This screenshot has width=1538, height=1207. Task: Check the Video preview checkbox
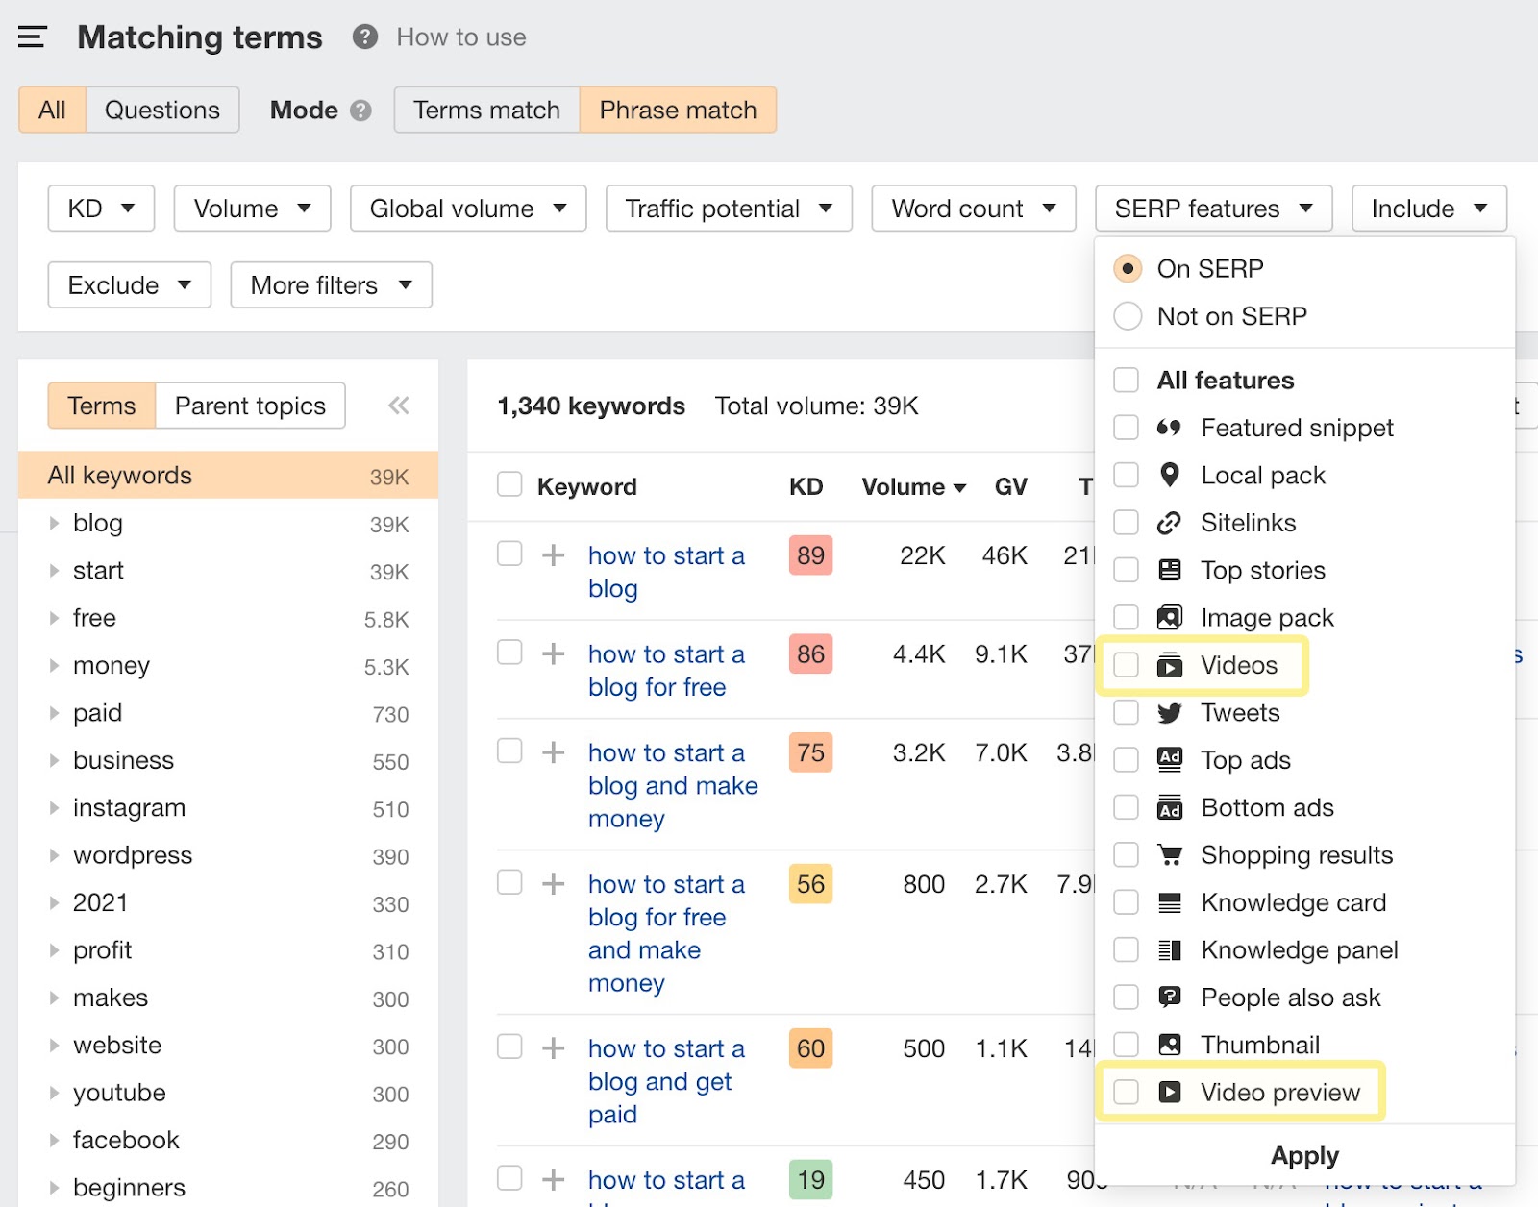click(1125, 1092)
